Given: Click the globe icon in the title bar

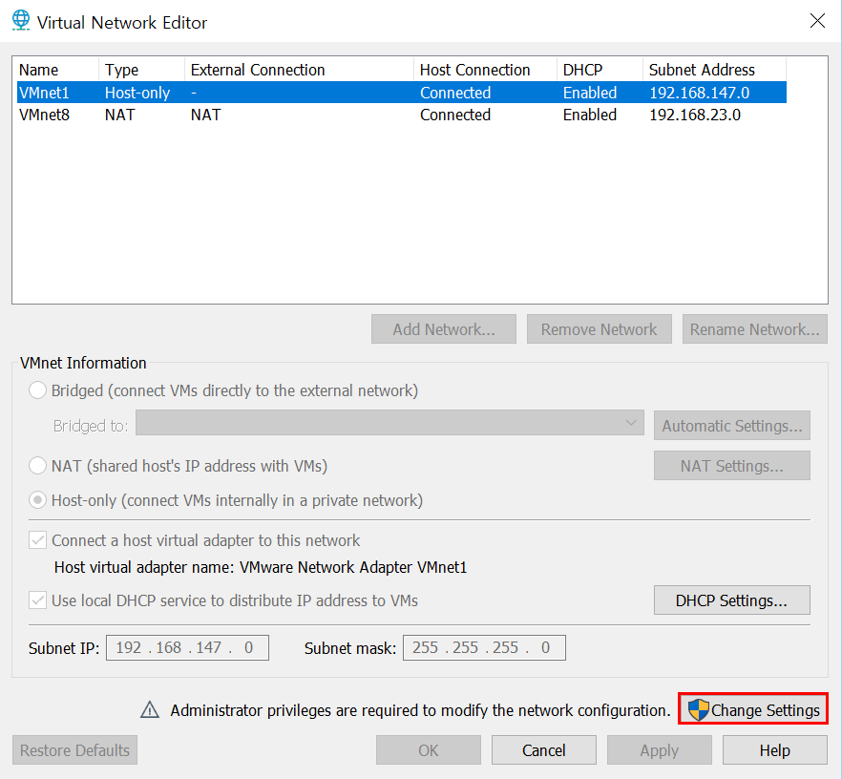Looking at the screenshot, I should pyautogui.click(x=20, y=20).
